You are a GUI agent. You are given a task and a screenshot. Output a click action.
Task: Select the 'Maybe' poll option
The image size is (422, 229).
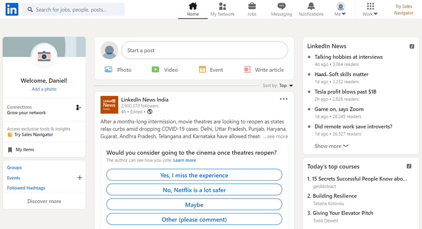pyautogui.click(x=194, y=205)
